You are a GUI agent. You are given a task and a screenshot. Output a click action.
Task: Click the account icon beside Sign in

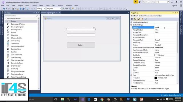(181, 5)
